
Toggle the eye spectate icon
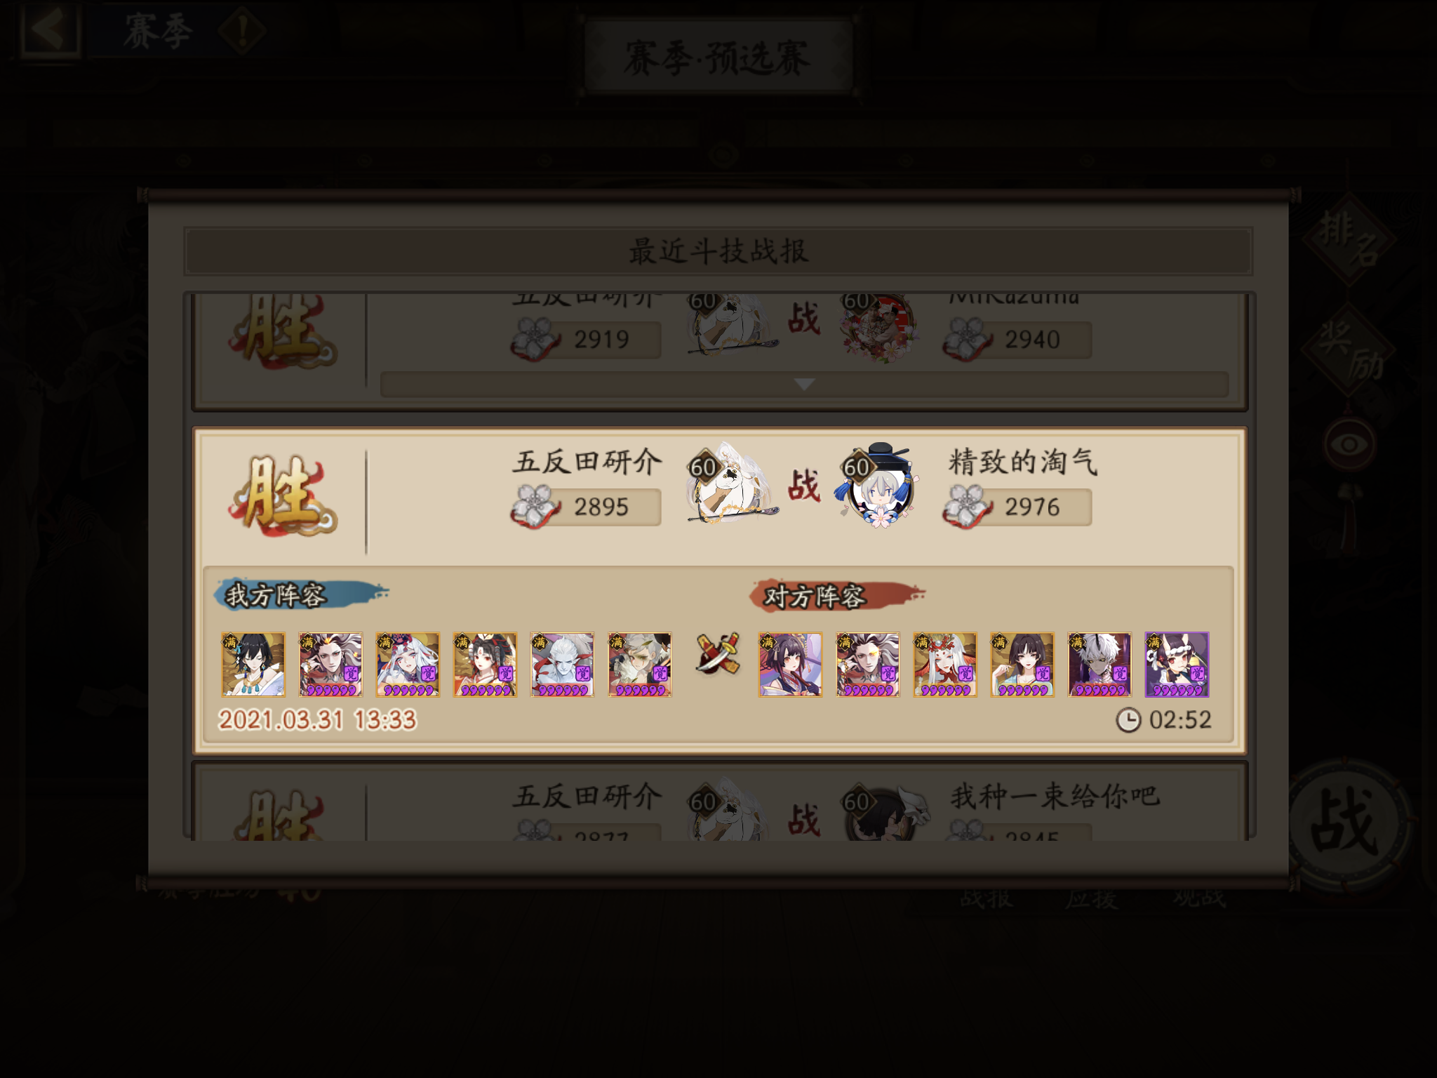[1349, 444]
